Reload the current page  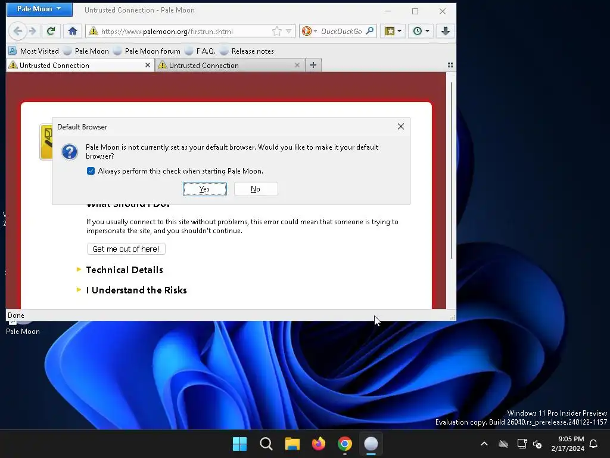[51, 31]
